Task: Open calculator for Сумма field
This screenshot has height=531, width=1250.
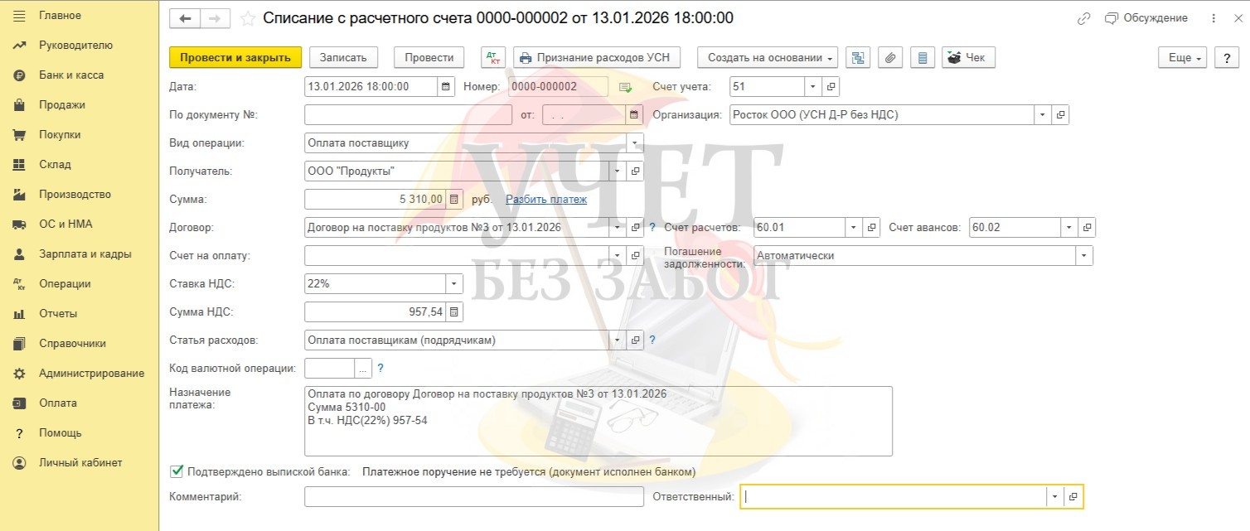Action: [x=454, y=199]
